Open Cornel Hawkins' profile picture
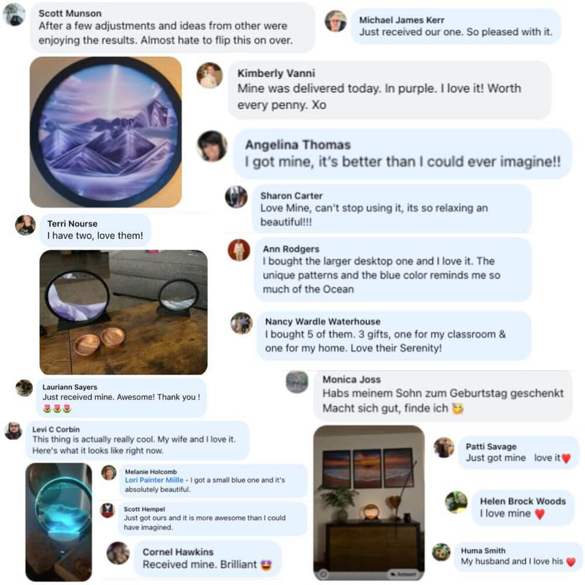The height and width of the screenshot is (585, 585). (x=118, y=553)
